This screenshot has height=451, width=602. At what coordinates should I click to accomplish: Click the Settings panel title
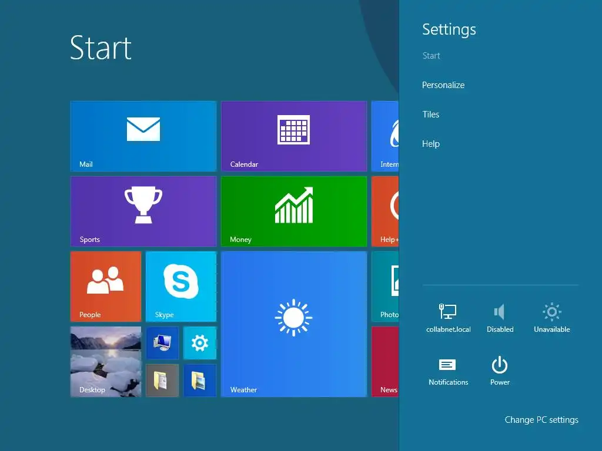pos(449,29)
